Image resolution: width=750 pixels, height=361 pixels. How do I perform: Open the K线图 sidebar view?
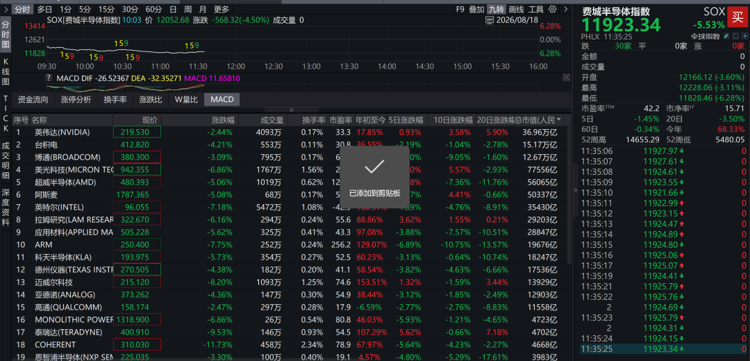pyautogui.click(x=6, y=72)
